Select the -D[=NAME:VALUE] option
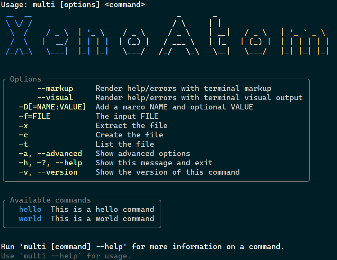The width and height of the screenshot is (337, 260). [52, 107]
